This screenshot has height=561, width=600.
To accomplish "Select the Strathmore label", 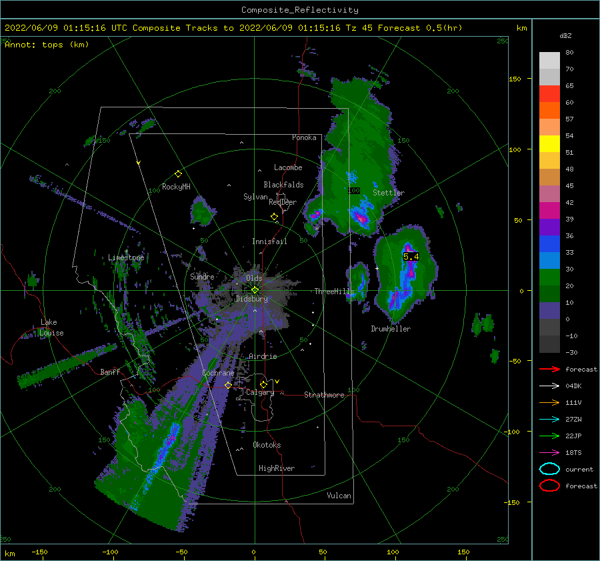I will (324, 395).
